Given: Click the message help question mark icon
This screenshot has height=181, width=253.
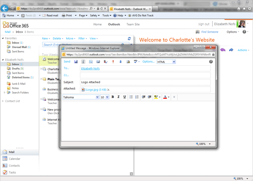Looking at the screenshot, I should tap(211, 62).
